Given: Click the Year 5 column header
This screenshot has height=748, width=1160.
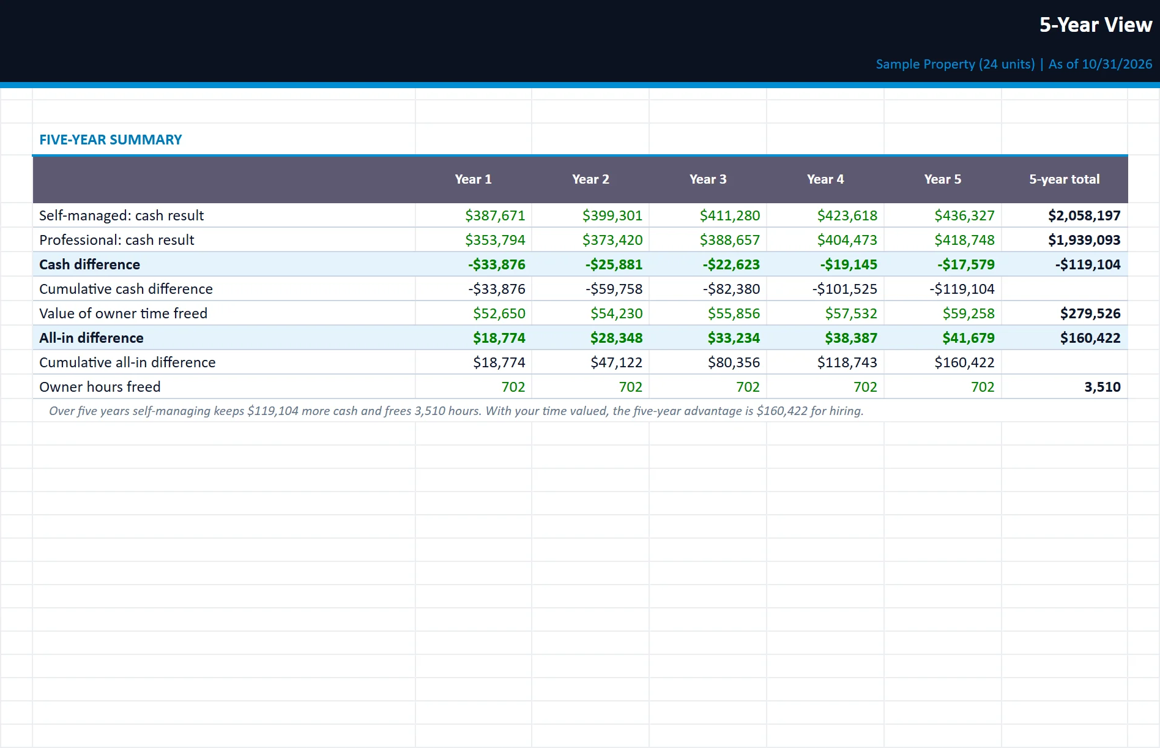Looking at the screenshot, I should (943, 179).
